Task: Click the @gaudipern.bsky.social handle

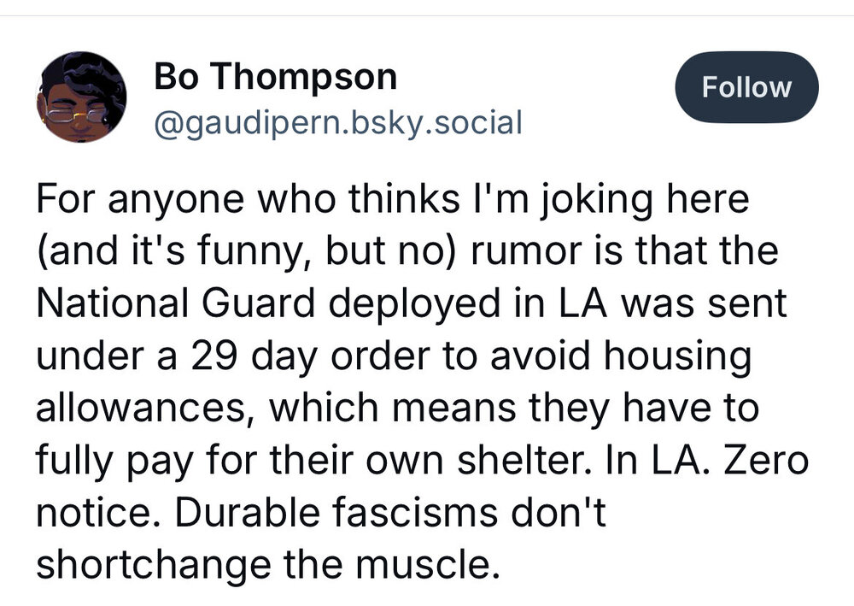Action: (x=336, y=122)
